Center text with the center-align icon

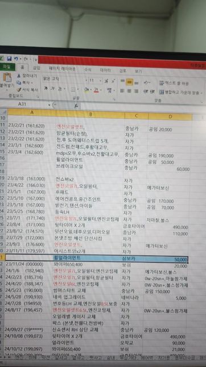click(x=129, y=91)
